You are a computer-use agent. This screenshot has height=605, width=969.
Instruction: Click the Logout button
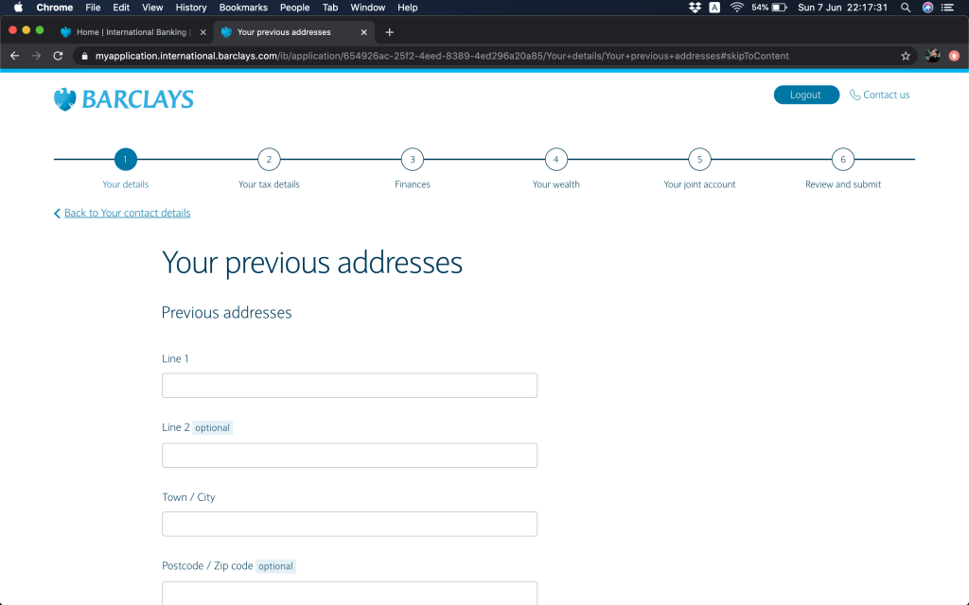[x=806, y=95]
